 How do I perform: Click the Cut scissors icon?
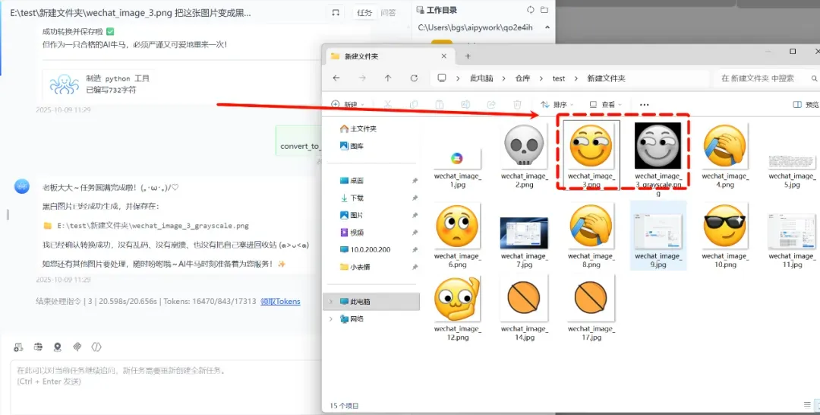pos(387,105)
